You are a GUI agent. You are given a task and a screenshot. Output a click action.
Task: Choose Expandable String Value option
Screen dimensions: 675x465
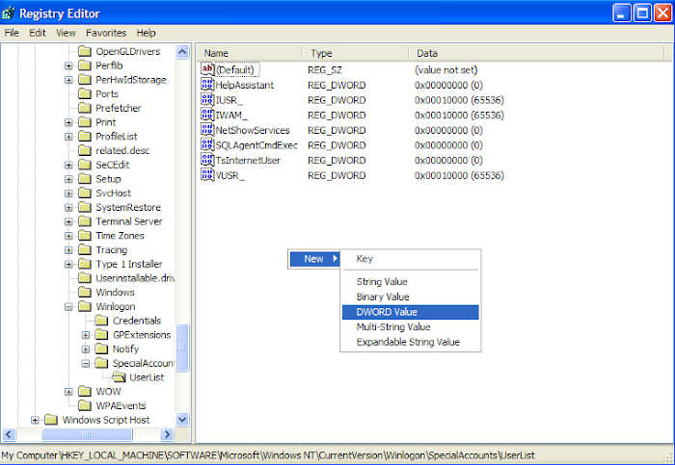coord(410,342)
